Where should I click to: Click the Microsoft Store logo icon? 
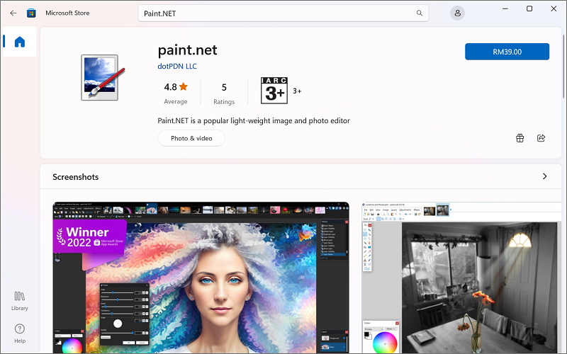point(31,13)
